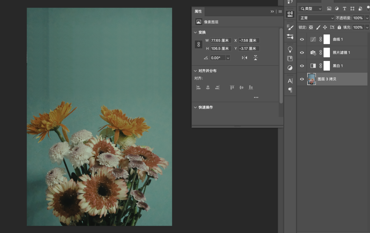
Task: Hide the 照片滤镜 1 layer
Action: pyautogui.click(x=302, y=53)
